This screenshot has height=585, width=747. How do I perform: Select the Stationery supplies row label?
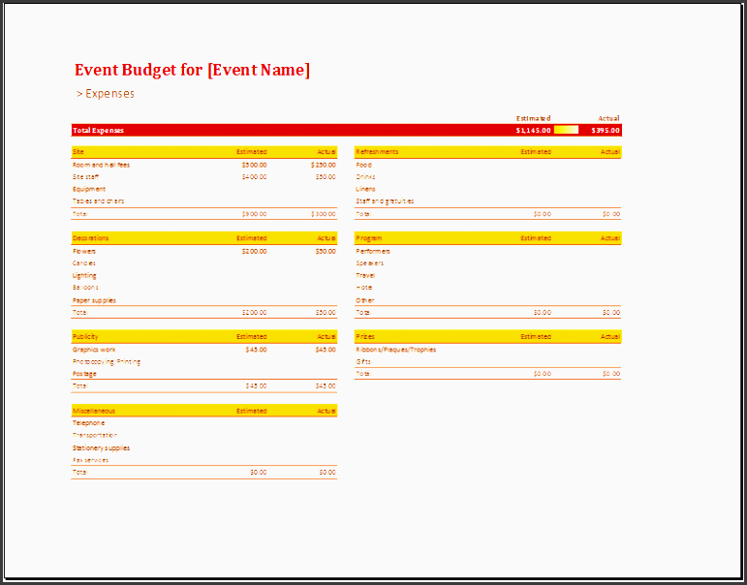[101, 448]
